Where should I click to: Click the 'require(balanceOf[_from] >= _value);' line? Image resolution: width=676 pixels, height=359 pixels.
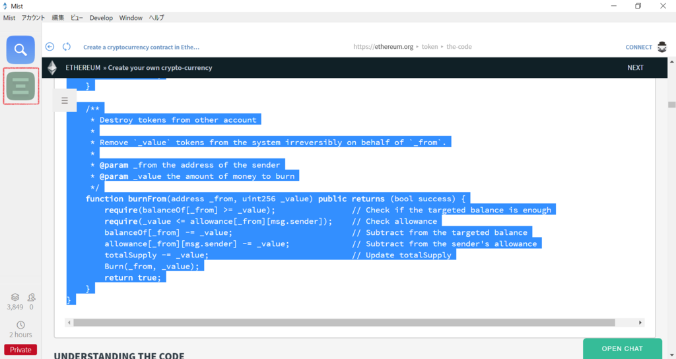(189, 210)
